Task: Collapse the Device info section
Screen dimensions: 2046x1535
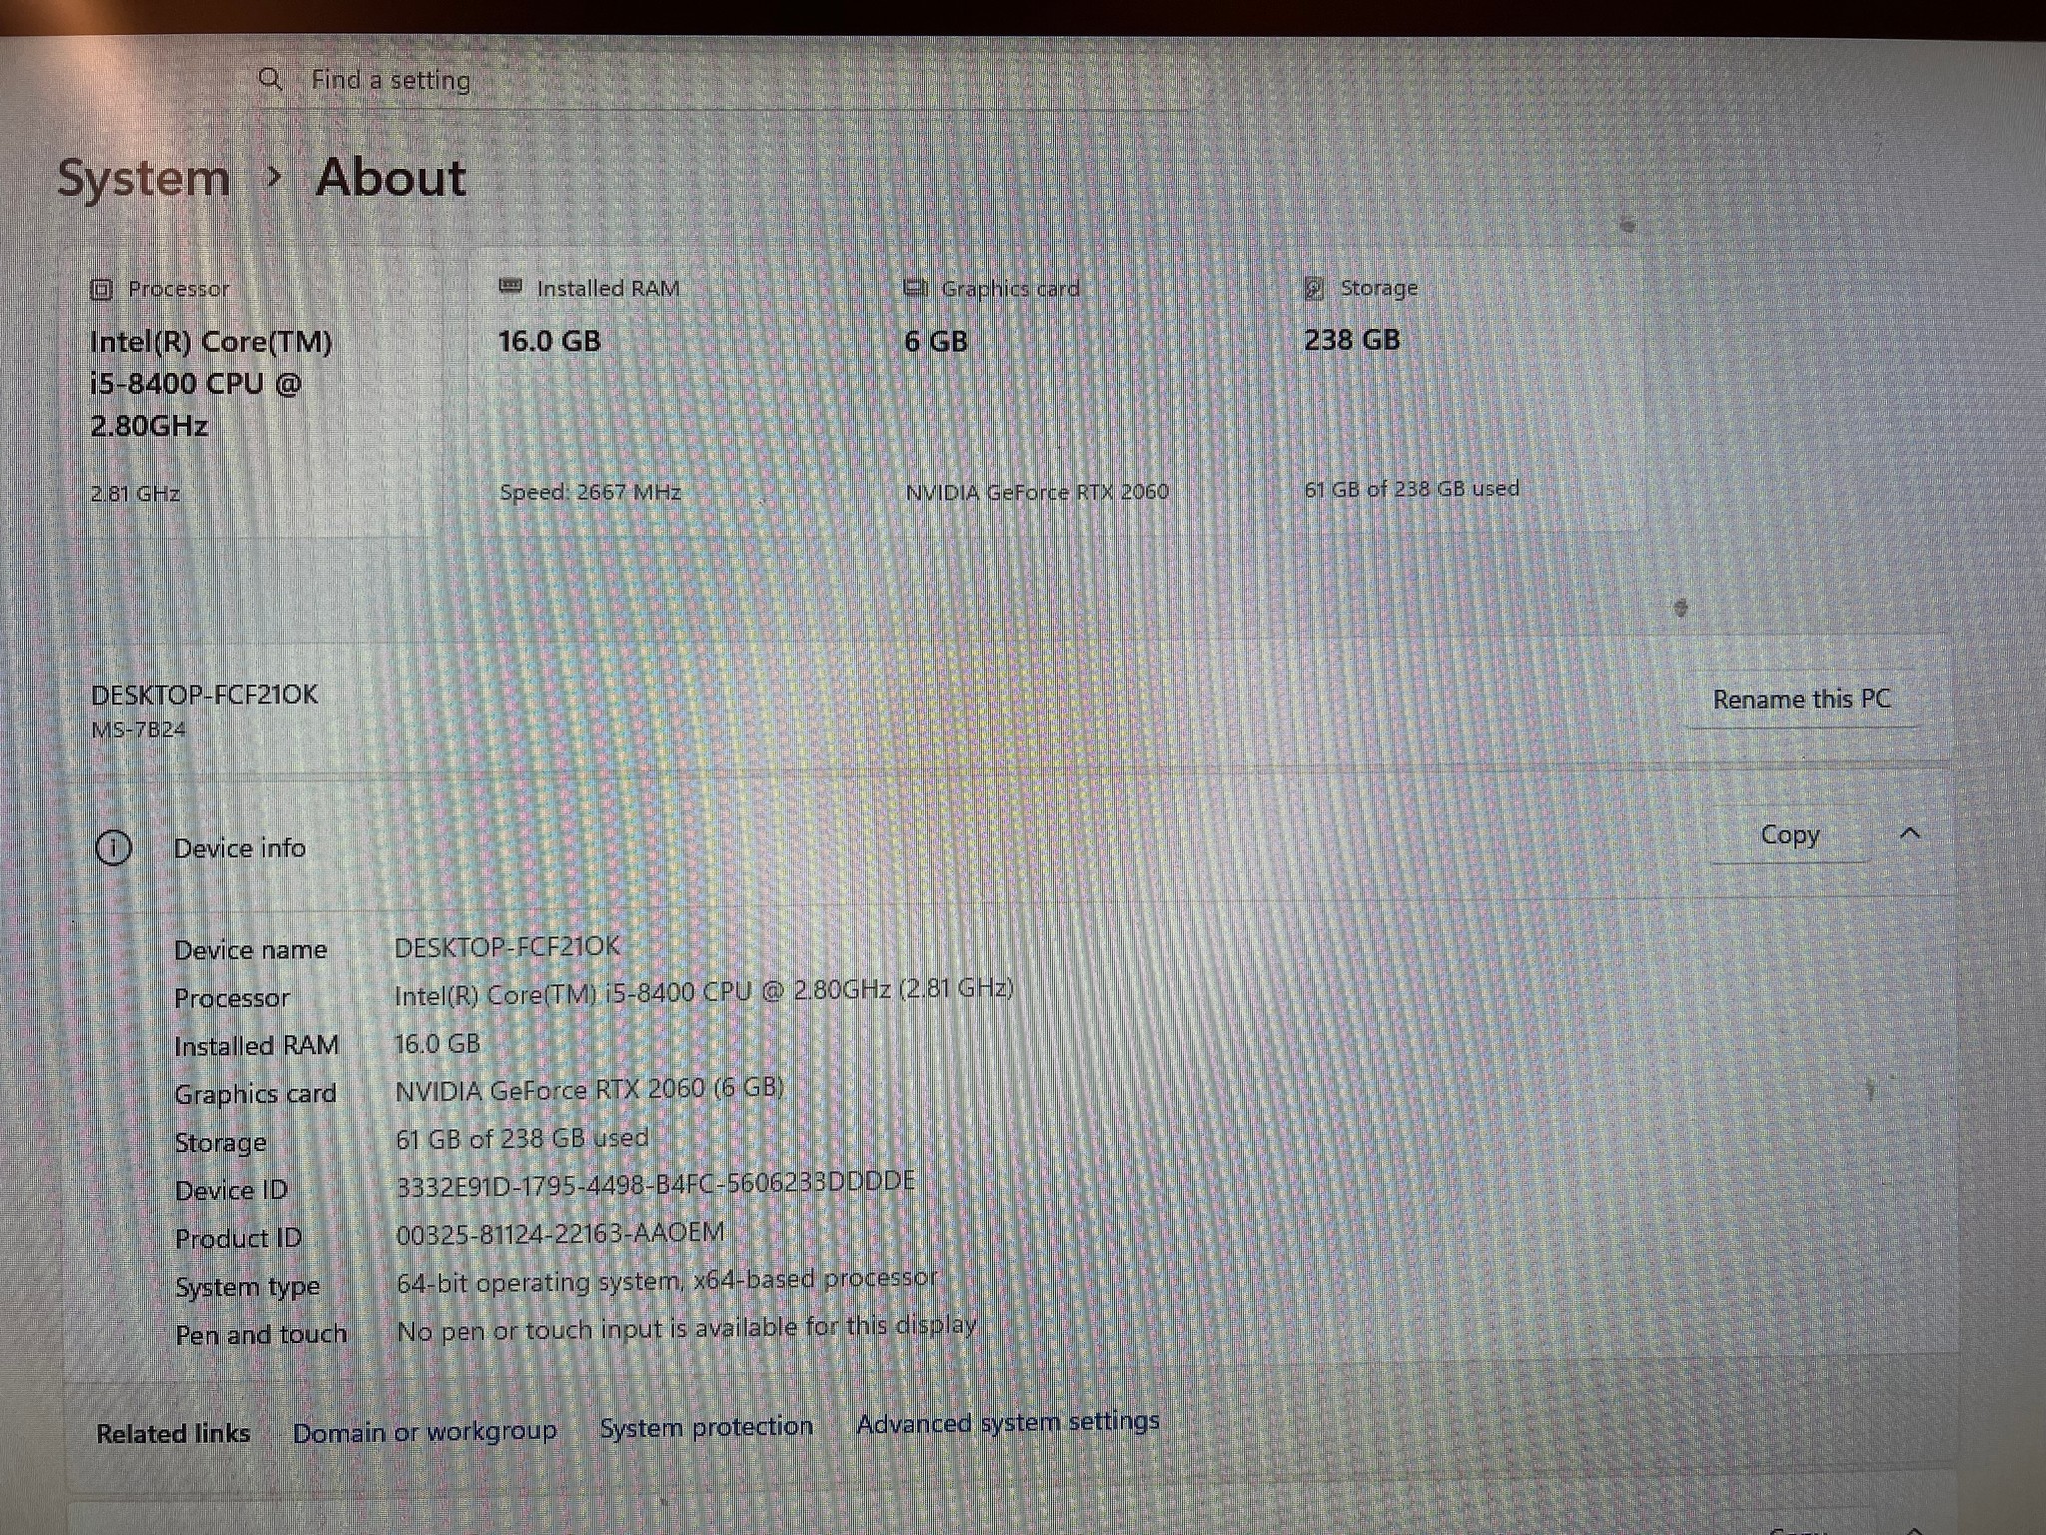Action: 1910,832
